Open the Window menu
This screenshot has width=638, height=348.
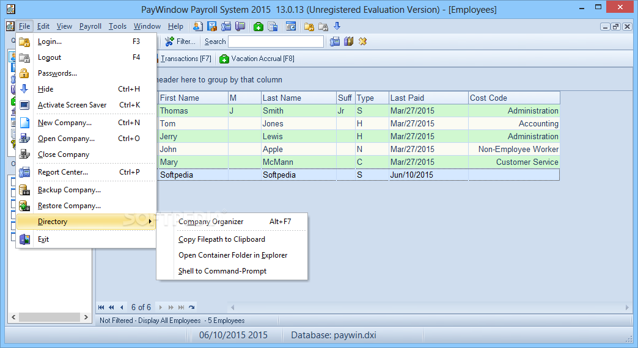pos(147,26)
